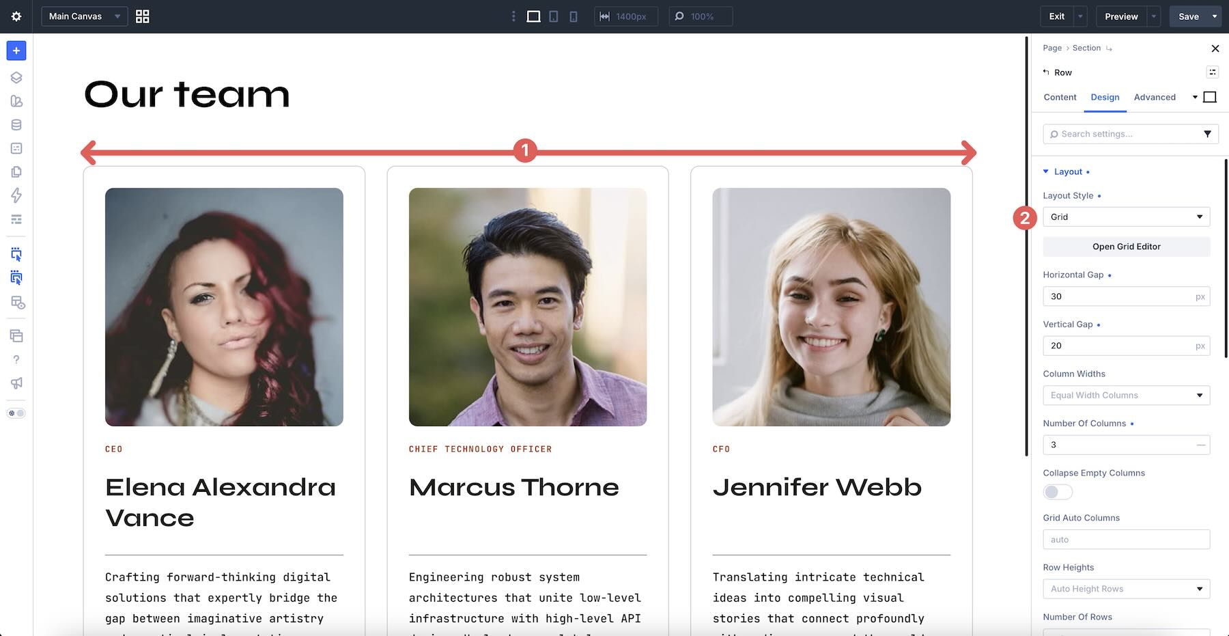Open the Column Widths dropdown
Viewport: 1229px width, 636px height.
click(x=1127, y=396)
